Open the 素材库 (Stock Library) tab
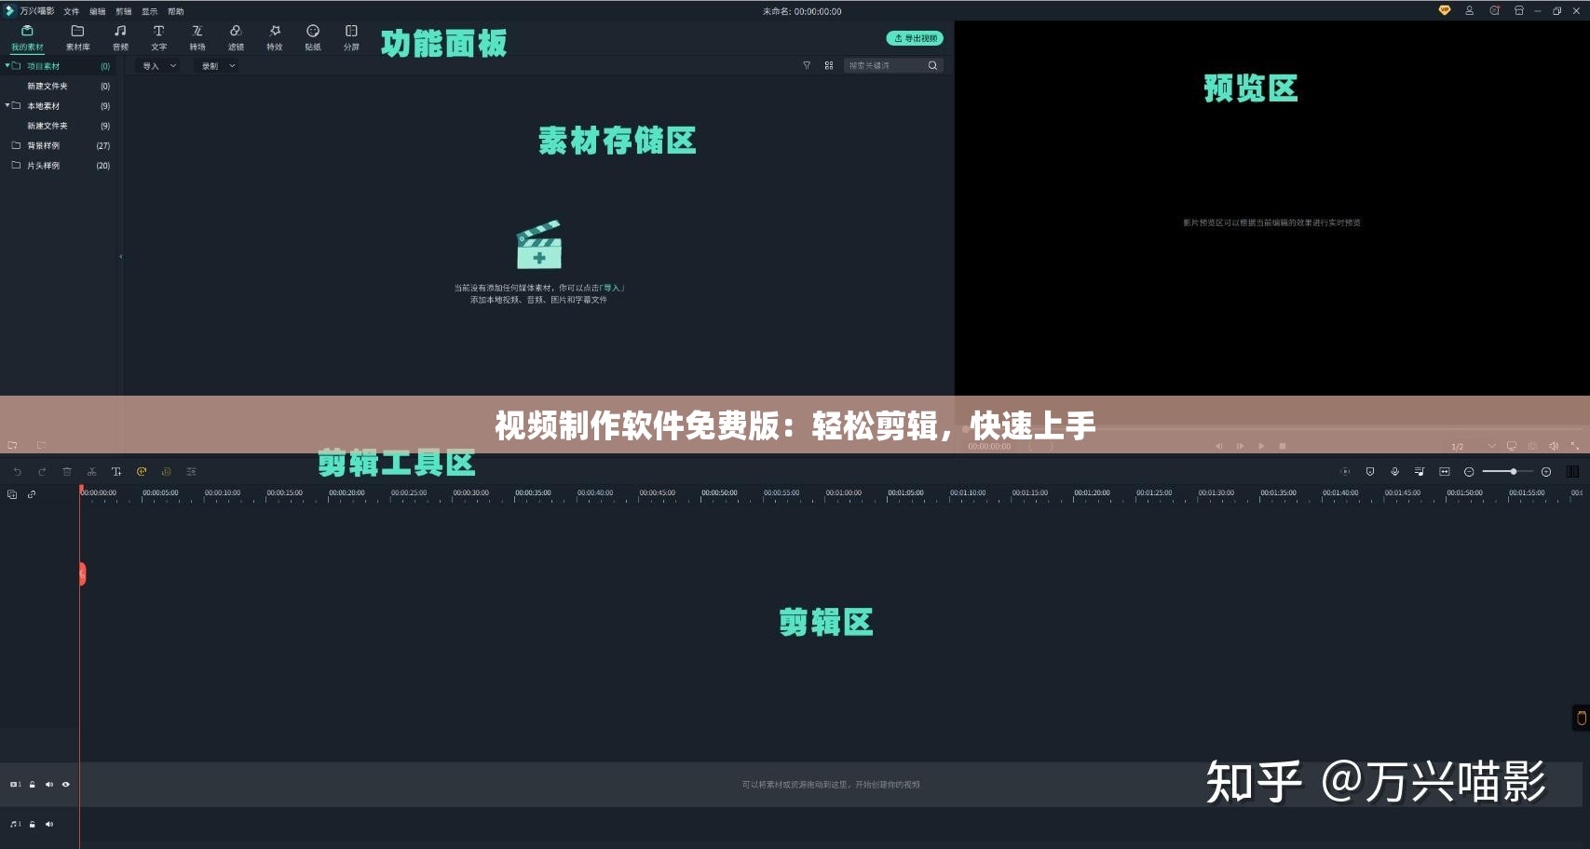 click(77, 38)
